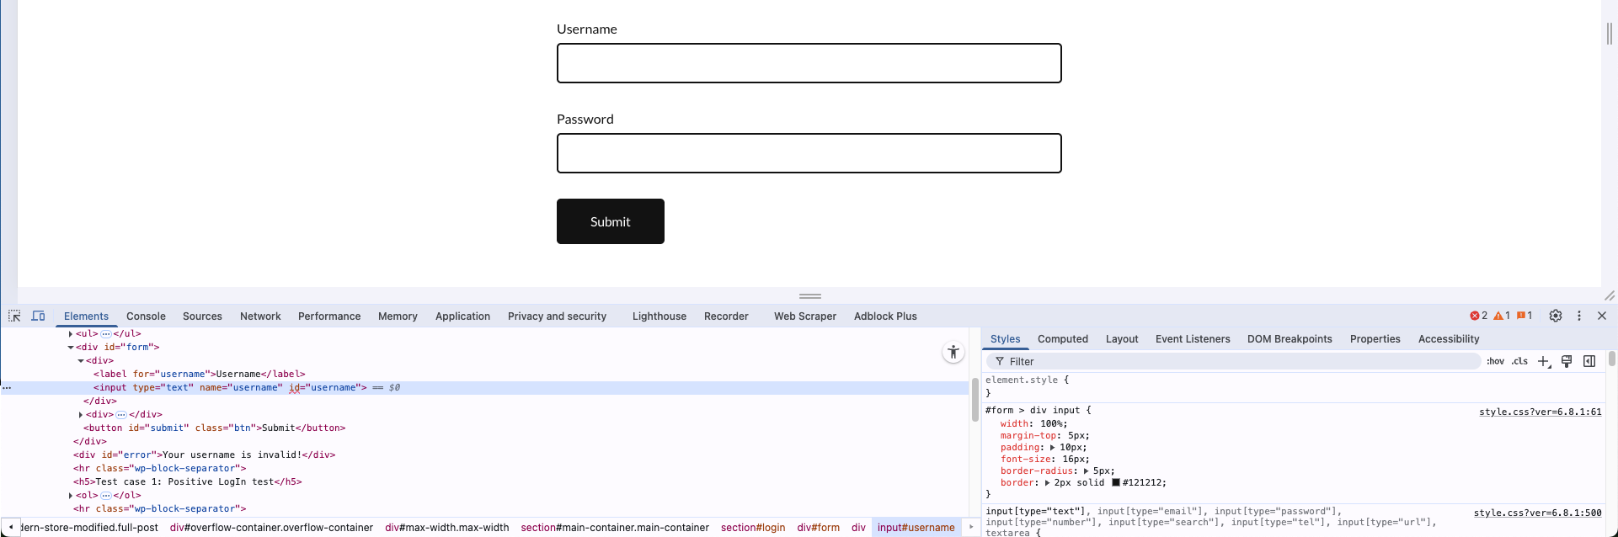Screen dimensions: 1618x537
Task: Collapse the div id="form" node
Action: (x=71, y=348)
